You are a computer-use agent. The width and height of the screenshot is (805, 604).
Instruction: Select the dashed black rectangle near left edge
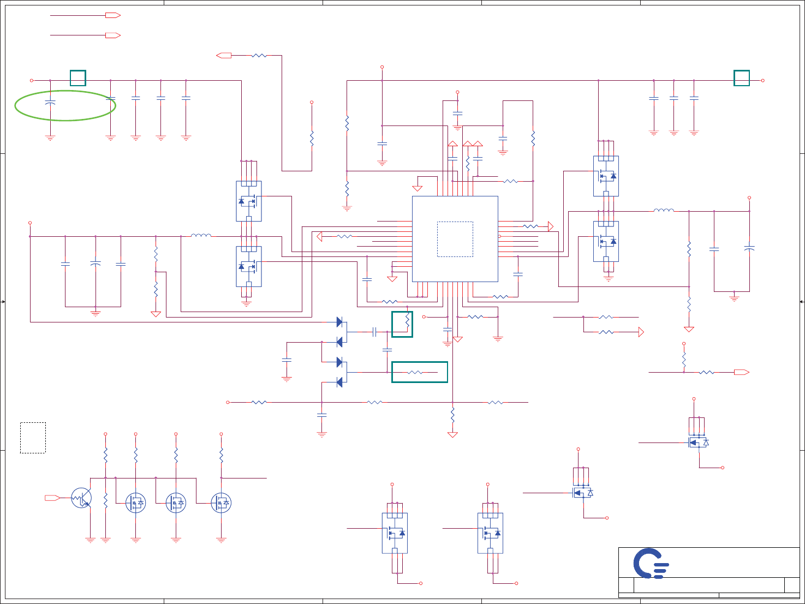tap(33, 438)
